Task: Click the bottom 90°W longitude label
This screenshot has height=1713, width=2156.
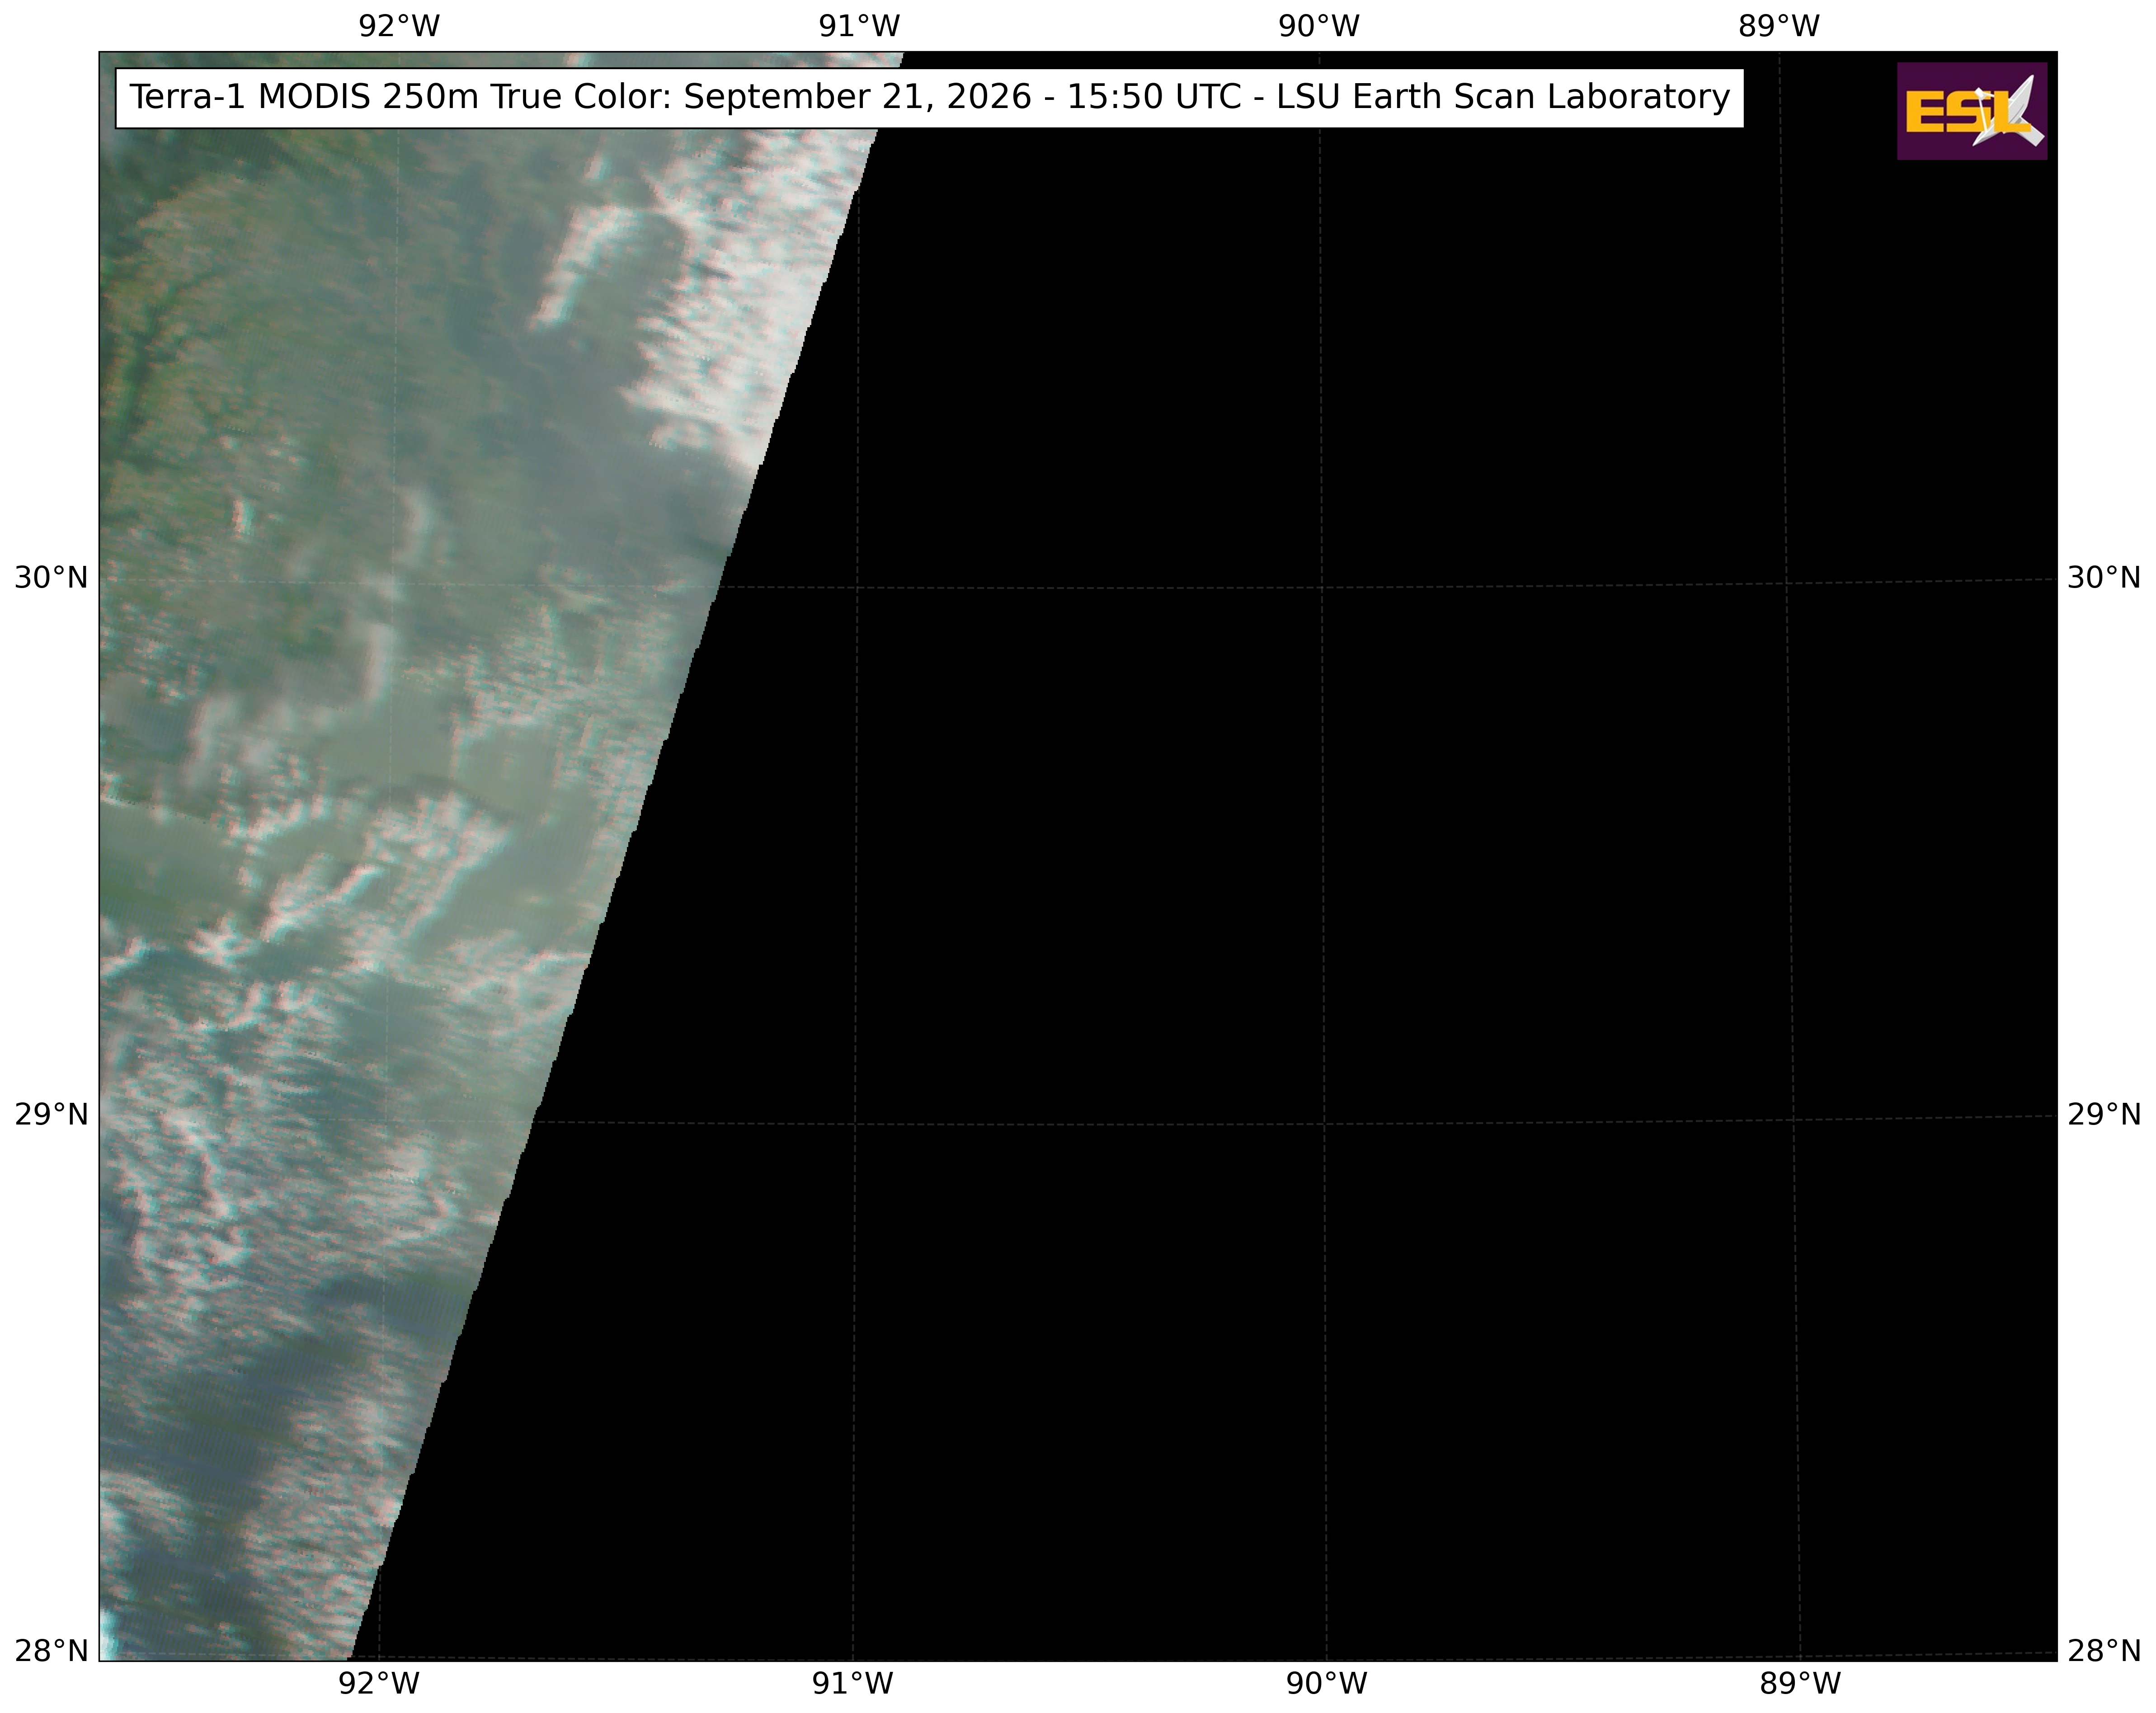Action: (x=1326, y=1684)
